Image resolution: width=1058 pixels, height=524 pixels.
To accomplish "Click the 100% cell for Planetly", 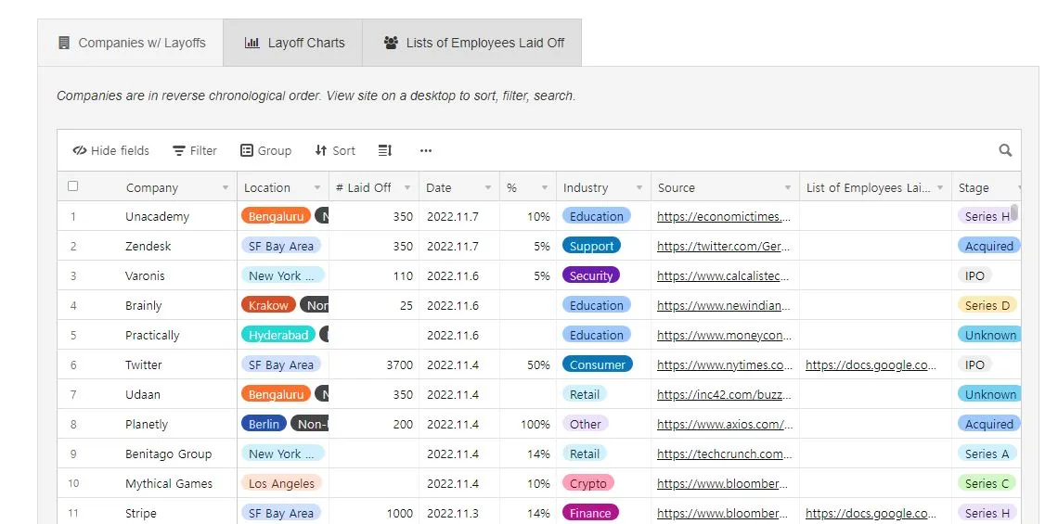I will point(528,424).
